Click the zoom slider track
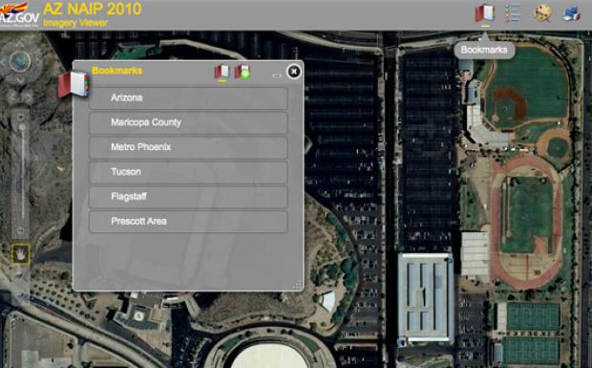Viewport: 592px width, 368px height. pyautogui.click(x=23, y=174)
